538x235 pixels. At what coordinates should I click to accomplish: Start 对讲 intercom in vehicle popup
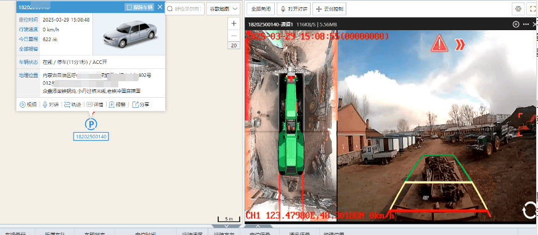click(51, 105)
